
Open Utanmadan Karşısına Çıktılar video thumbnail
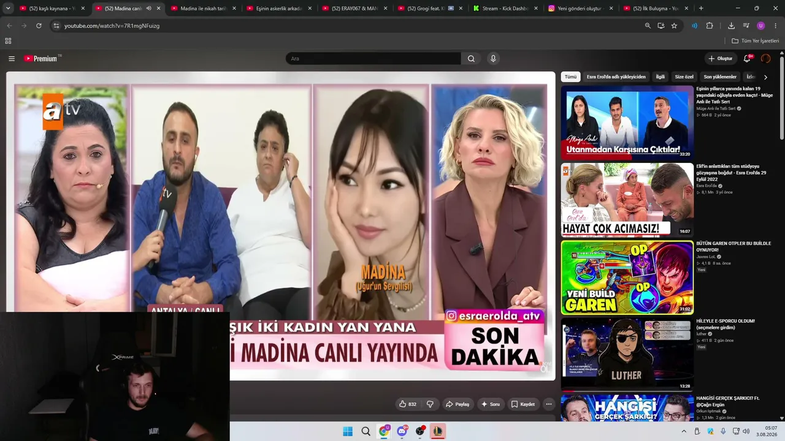[x=627, y=123]
